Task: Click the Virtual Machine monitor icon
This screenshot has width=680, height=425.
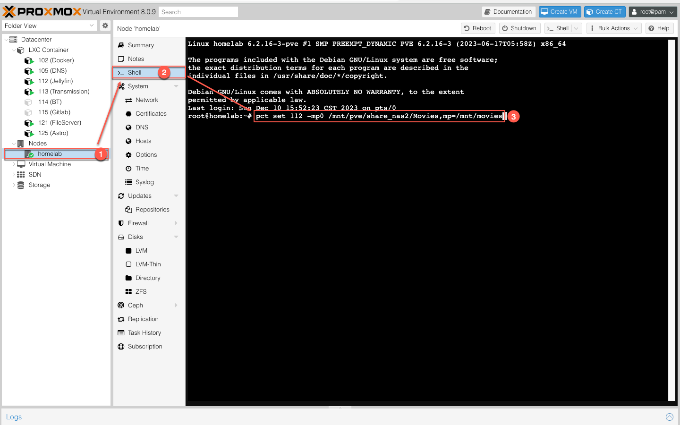Action: (21, 164)
